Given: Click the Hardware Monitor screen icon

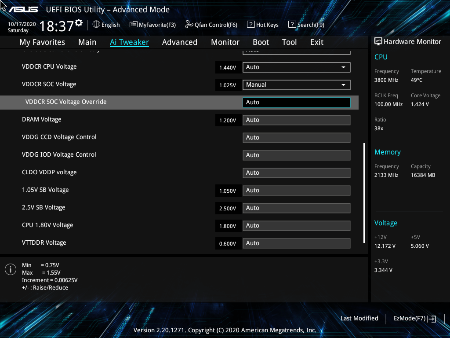Looking at the screenshot, I should point(378,42).
